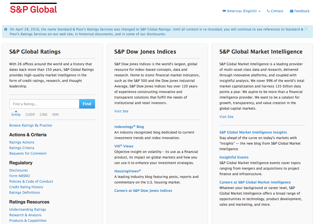Select the ISIN search tab

pyautogui.click(x=55, y=114)
